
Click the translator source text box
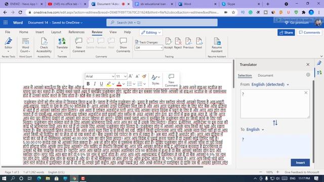[275, 104]
